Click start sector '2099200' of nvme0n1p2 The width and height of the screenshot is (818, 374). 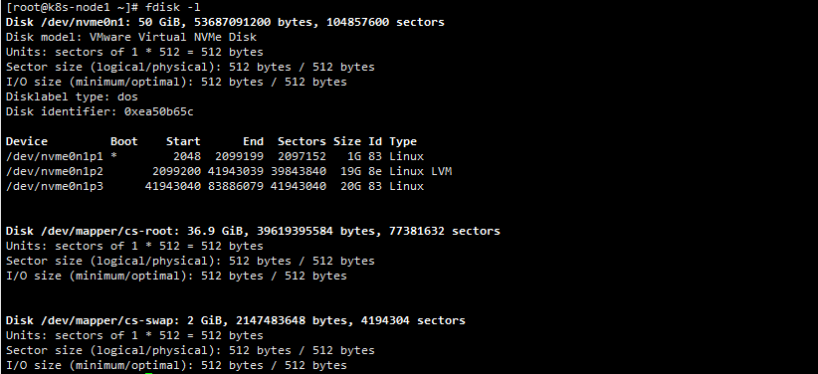coord(176,171)
